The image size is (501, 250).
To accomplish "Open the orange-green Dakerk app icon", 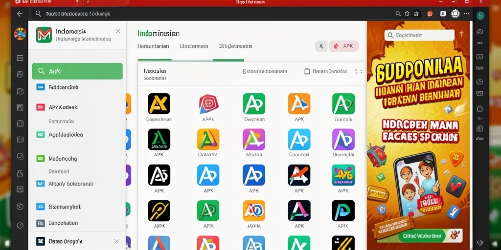I will click(208, 139).
